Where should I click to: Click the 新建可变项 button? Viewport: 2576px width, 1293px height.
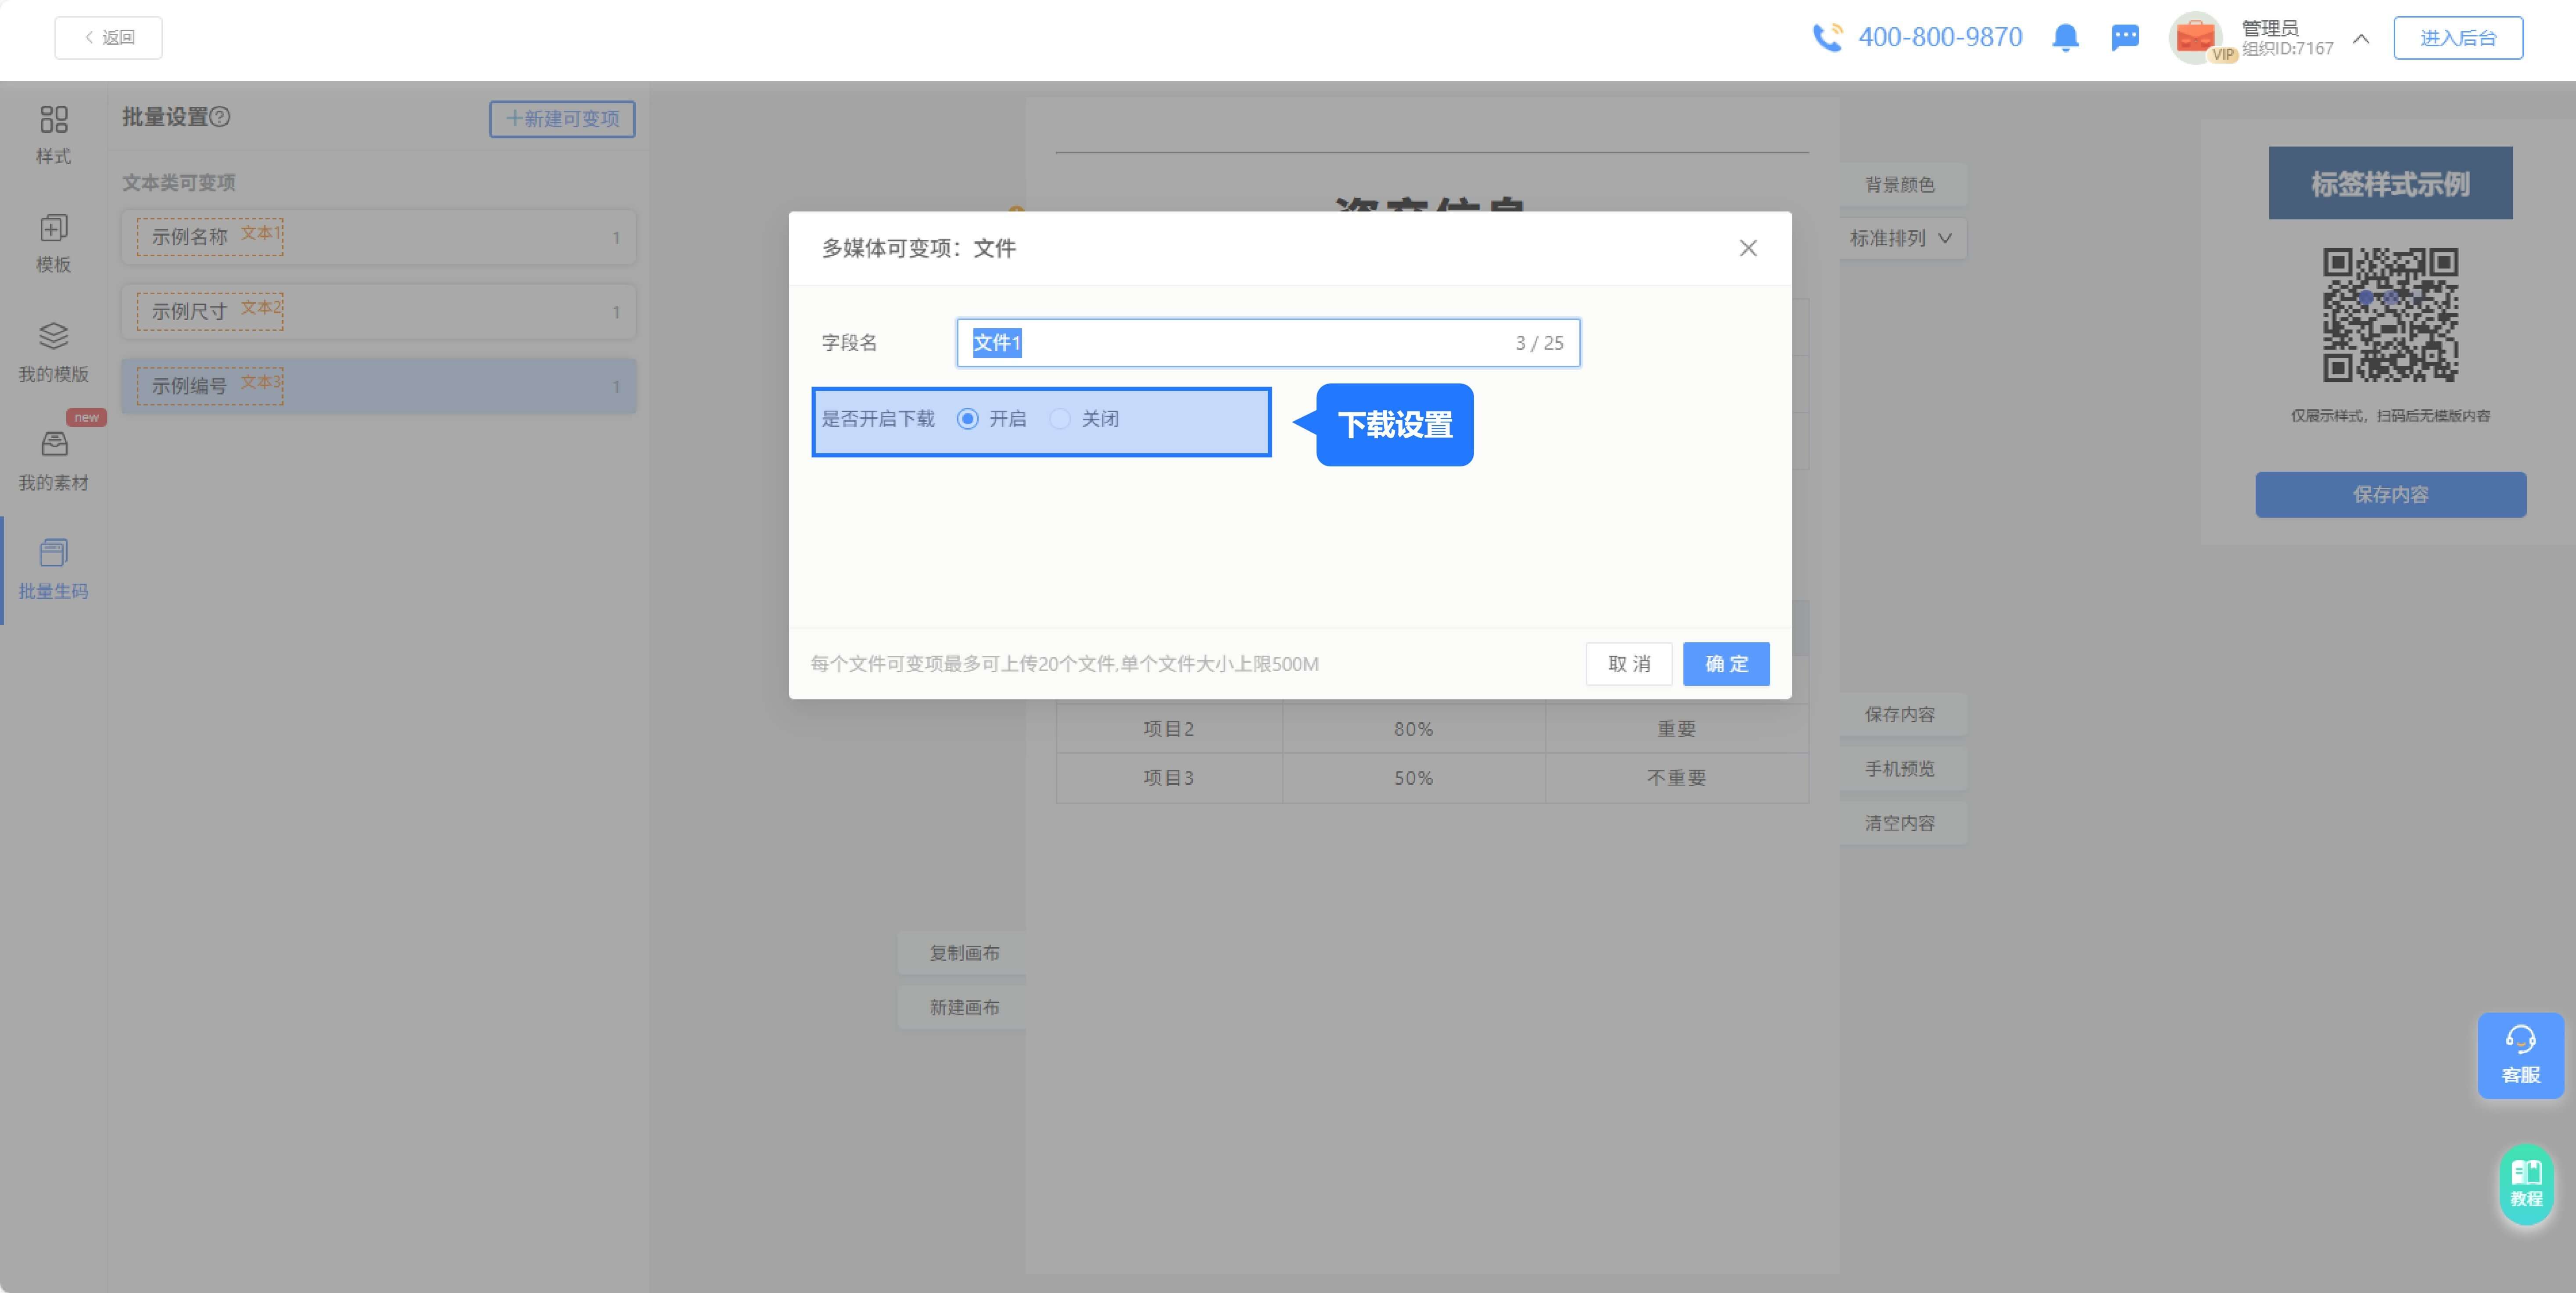[x=562, y=119]
